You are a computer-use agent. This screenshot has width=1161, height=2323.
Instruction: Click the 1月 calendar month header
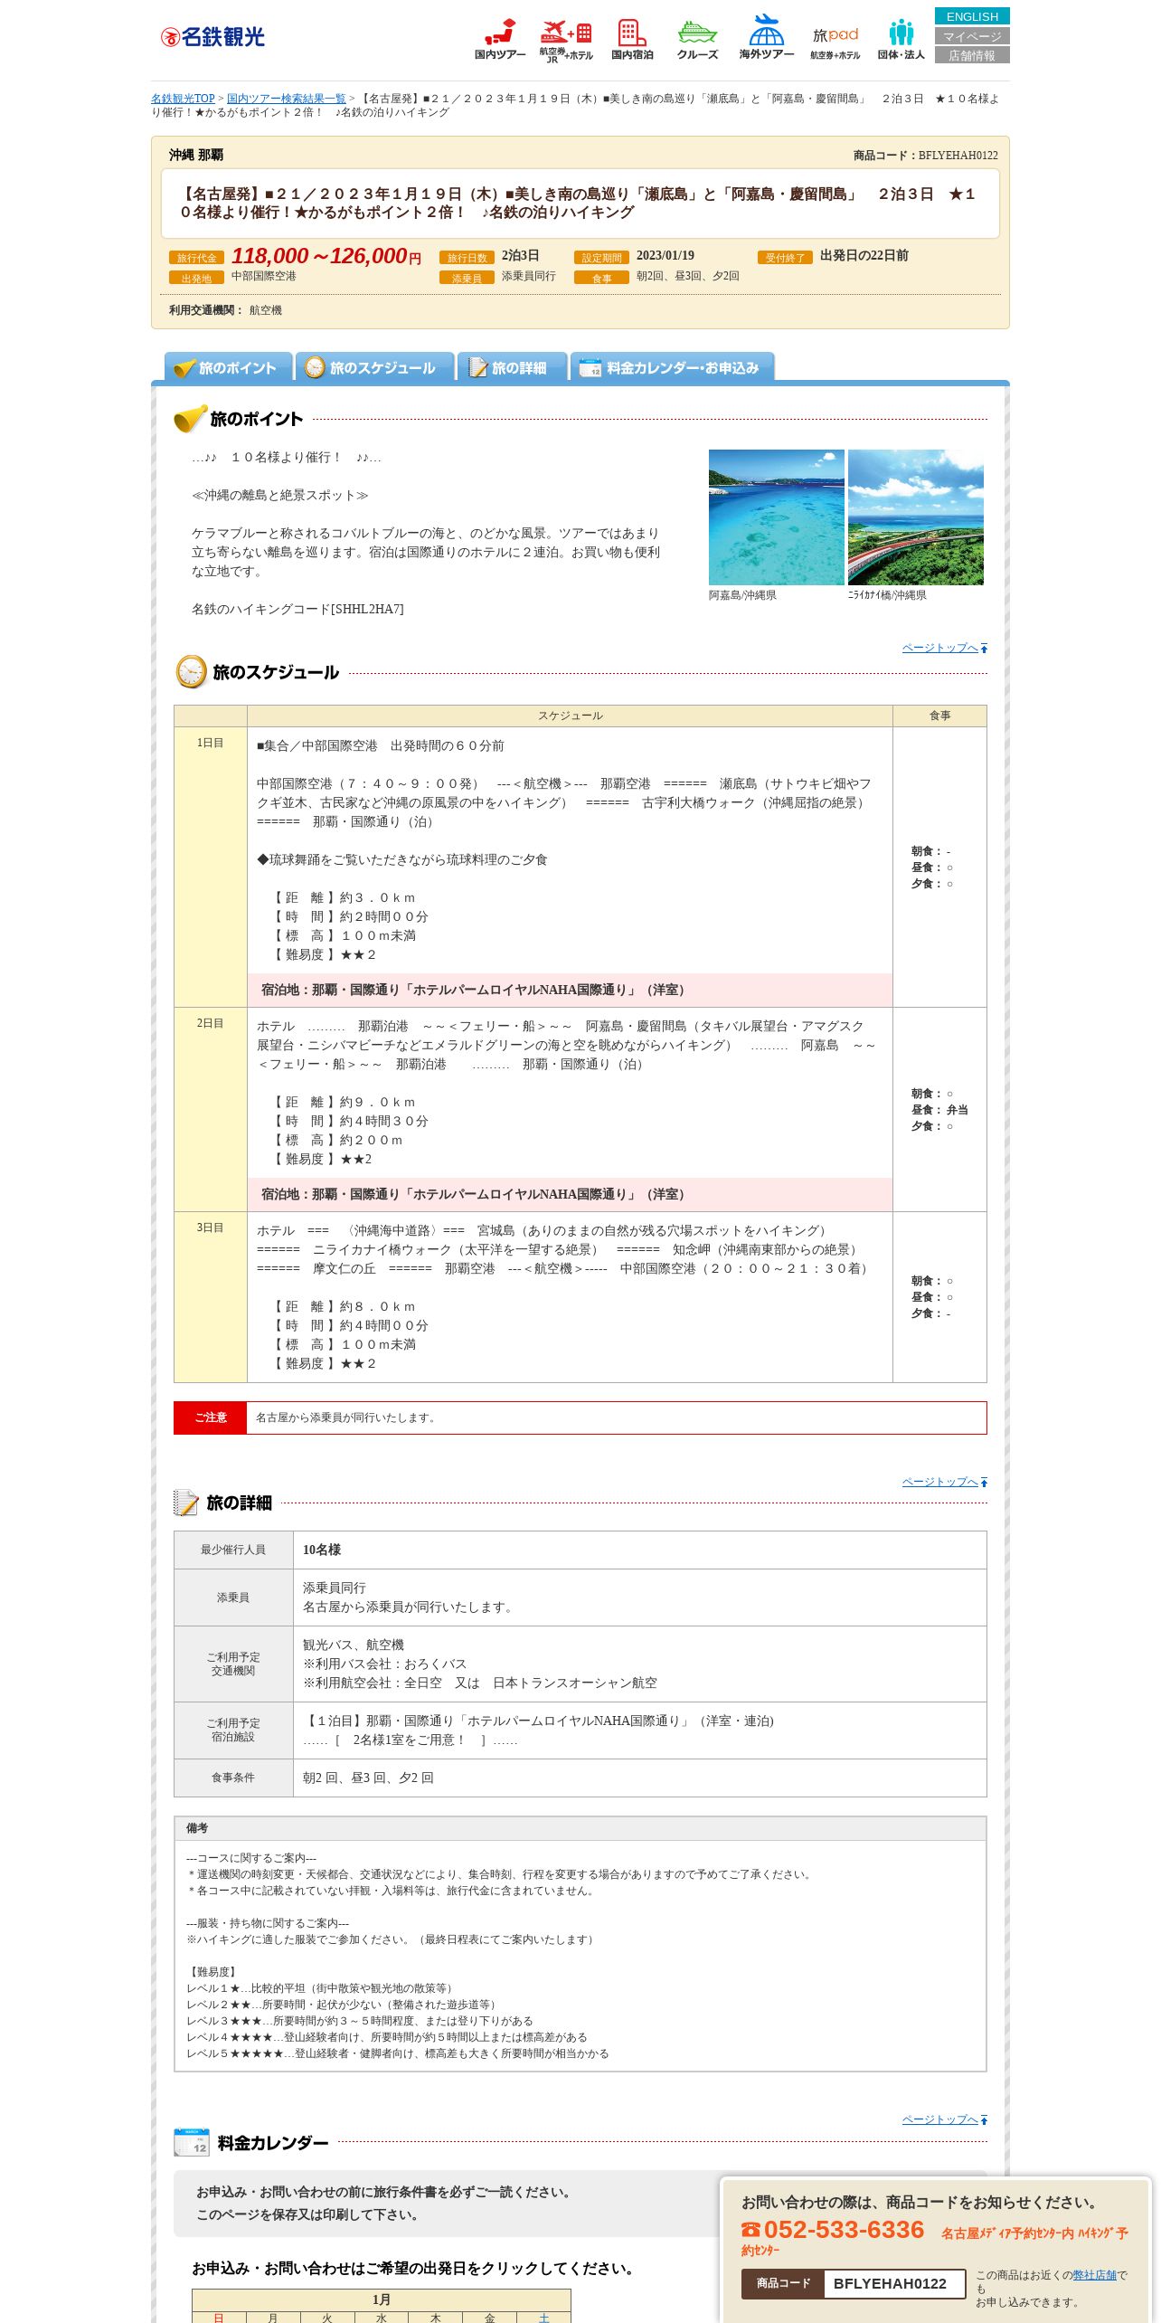(382, 2299)
